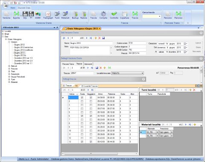The height and width of the screenshot is (162, 205).
Task: Click the Materiali ribbon icon
Action: 65,15
